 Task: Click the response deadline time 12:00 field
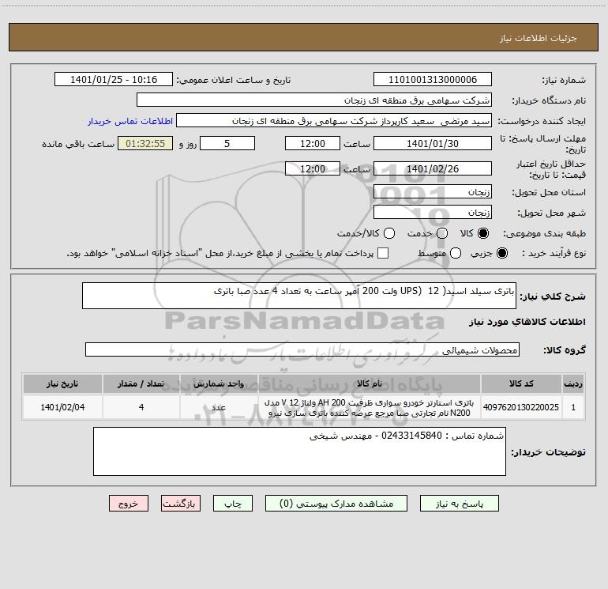coord(313,143)
